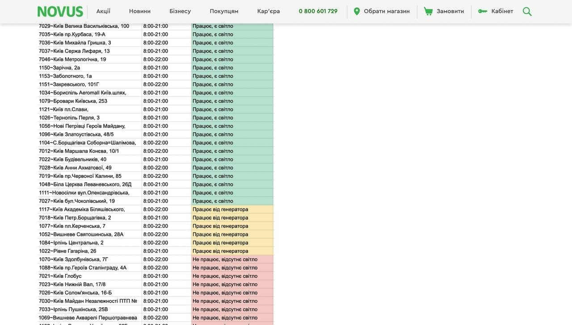The image size is (572, 325).
Task: Click the Обрати магазин link
Action: pos(387,11)
